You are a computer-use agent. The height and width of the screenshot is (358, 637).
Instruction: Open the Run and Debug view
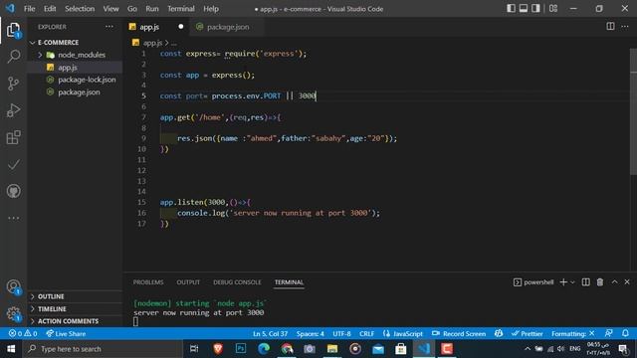(13, 110)
